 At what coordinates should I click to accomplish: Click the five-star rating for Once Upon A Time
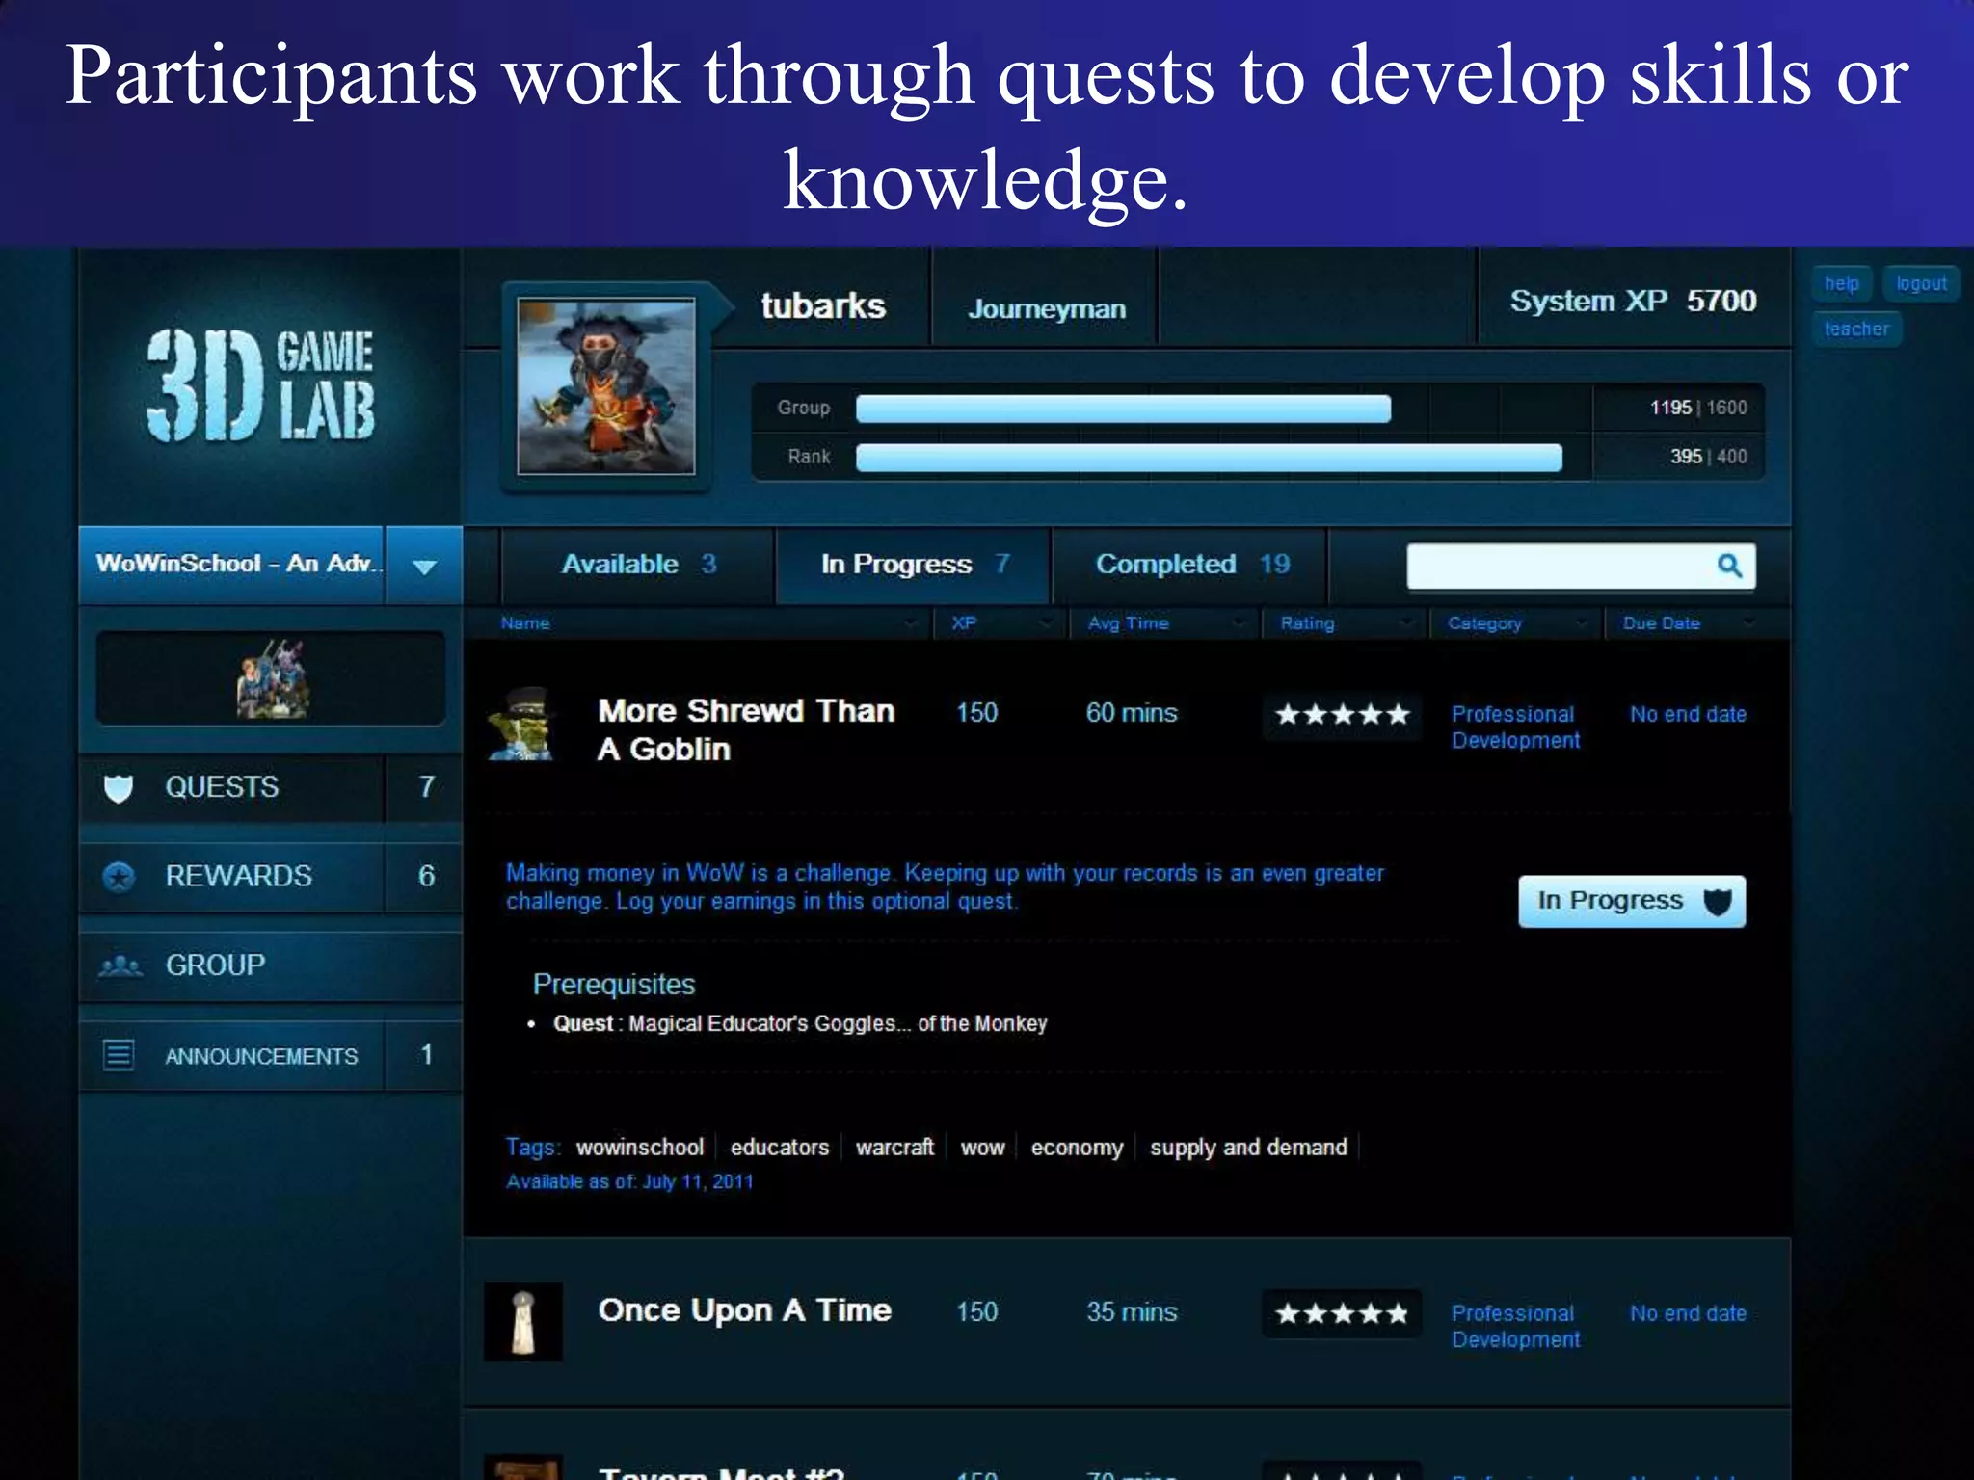coord(1342,1313)
